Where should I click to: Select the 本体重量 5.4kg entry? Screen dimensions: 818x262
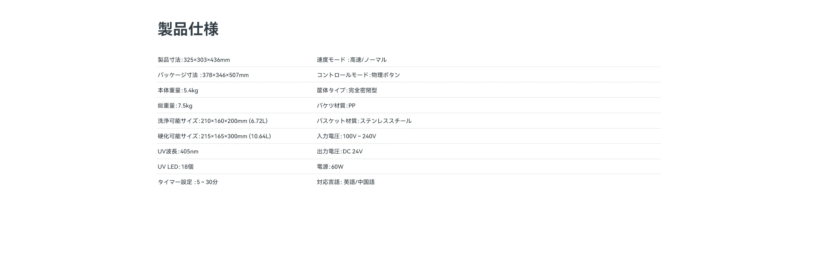[178, 91]
